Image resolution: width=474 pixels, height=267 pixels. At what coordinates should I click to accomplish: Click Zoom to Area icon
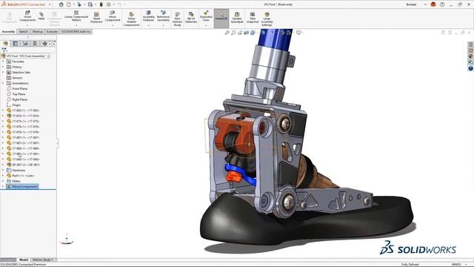[x=233, y=33]
